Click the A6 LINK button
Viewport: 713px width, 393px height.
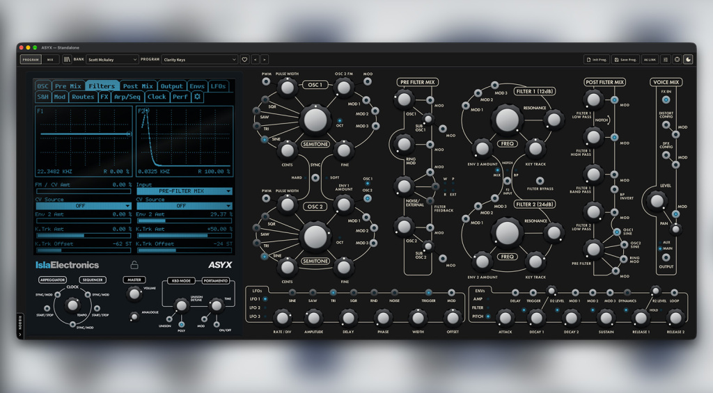click(x=650, y=60)
